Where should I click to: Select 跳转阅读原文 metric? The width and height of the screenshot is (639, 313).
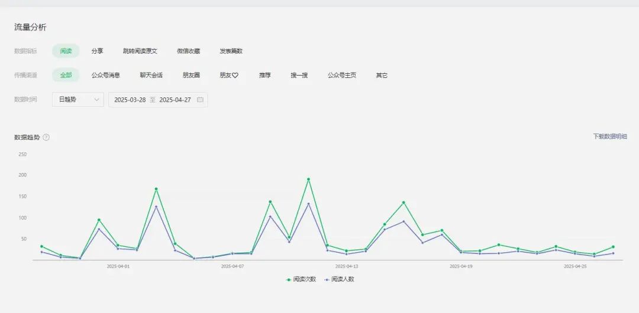(x=140, y=51)
